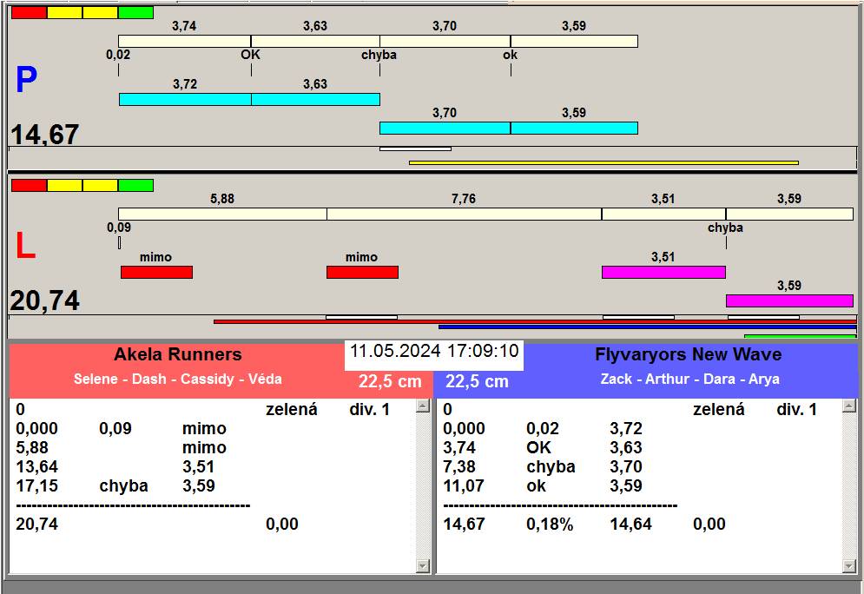Click scroll-down arrow in Flyvaryors New Wave list
The width and height of the screenshot is (864, 594).
coord(850,566)
